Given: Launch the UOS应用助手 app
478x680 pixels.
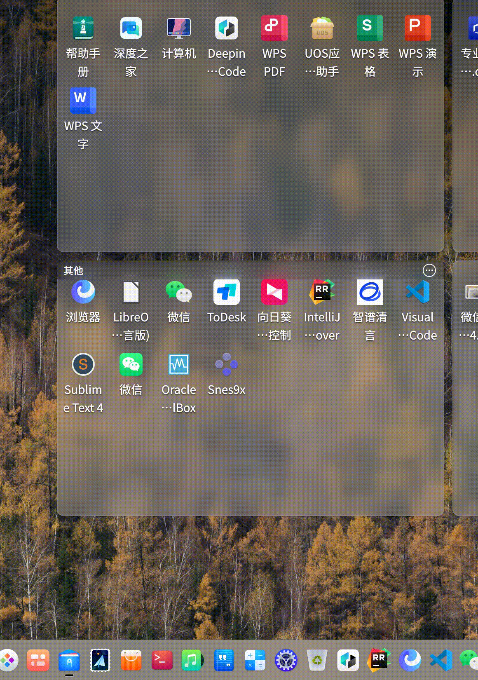Looking at the screenshot, I should (x=322, y=28).
